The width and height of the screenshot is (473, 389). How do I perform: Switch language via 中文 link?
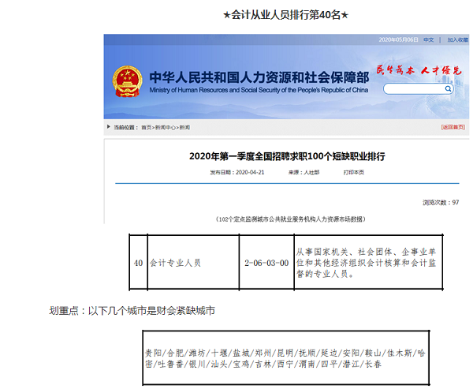(x=428, y=39)
